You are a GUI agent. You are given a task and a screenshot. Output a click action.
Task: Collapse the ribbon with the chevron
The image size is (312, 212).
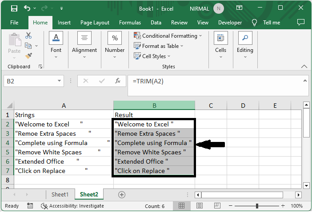pos(304,67)
